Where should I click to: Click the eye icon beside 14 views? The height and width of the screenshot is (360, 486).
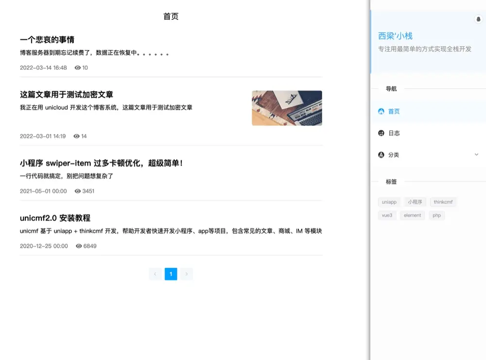coord(76,136)
